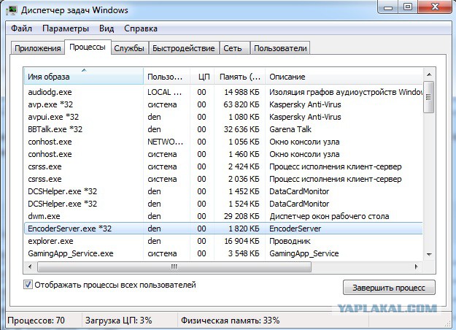Sort by Описание column header

point(344,77)
